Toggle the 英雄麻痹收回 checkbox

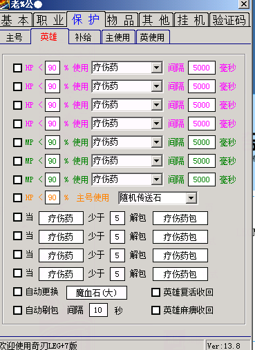(155, 310)
